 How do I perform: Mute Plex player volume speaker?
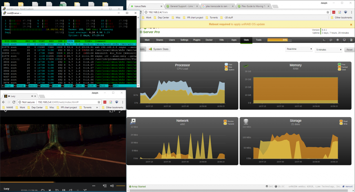[x=112, y=186]
